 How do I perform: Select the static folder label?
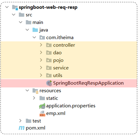52,98
